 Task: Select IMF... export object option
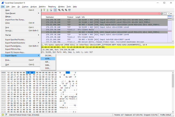click(x=48, y=62)
